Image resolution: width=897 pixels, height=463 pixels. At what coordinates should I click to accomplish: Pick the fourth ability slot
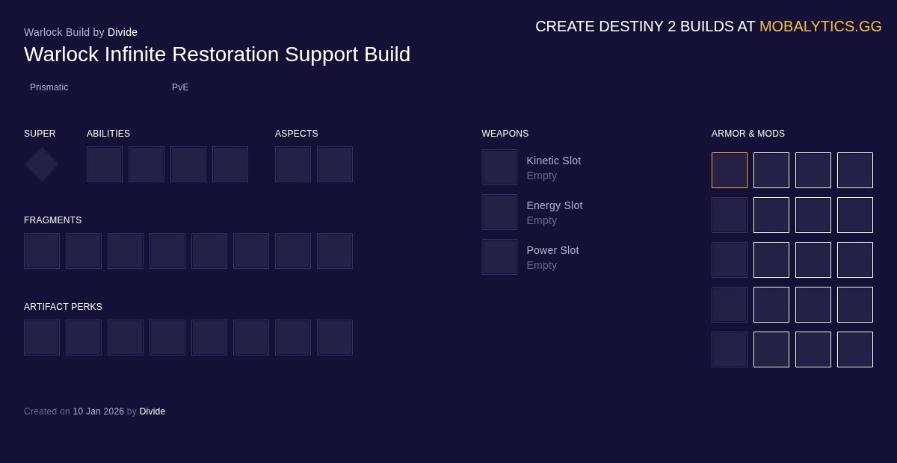click(x=230, y=164)
